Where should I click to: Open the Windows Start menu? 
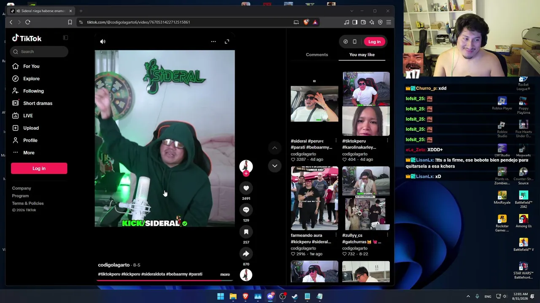coord(221,297)
